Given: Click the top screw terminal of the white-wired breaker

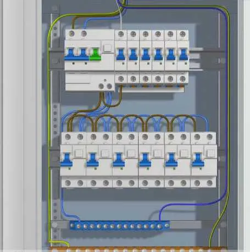Looking at the screenshot, I should [x=121, y=34].
